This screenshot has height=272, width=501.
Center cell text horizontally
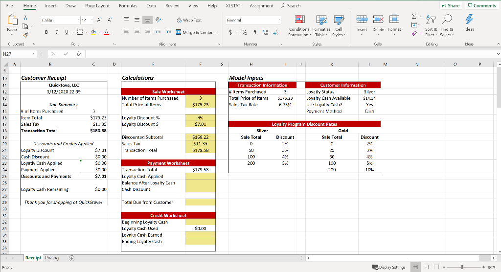click(137, 32)
